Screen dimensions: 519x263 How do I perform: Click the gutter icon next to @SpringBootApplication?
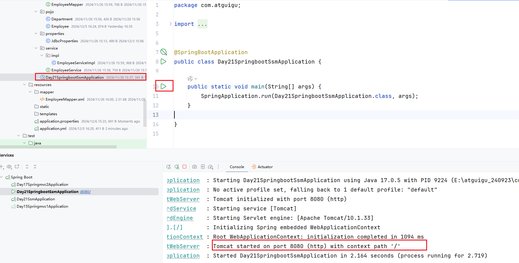pos(164,52)
